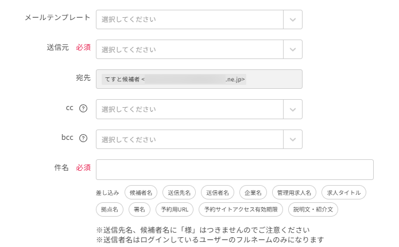Screen dimensions: 399x247
Task: Click the cc help question mark icon
Action: (x=83, y=108)
